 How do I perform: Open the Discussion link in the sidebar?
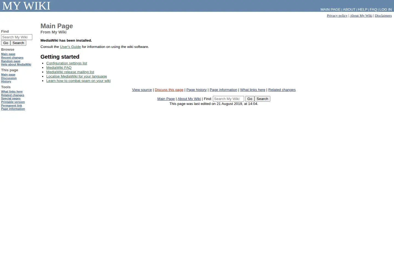click(9, 78)
